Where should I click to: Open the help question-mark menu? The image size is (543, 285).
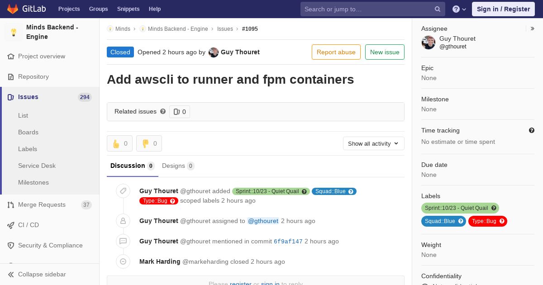click(x=459, y=9)
